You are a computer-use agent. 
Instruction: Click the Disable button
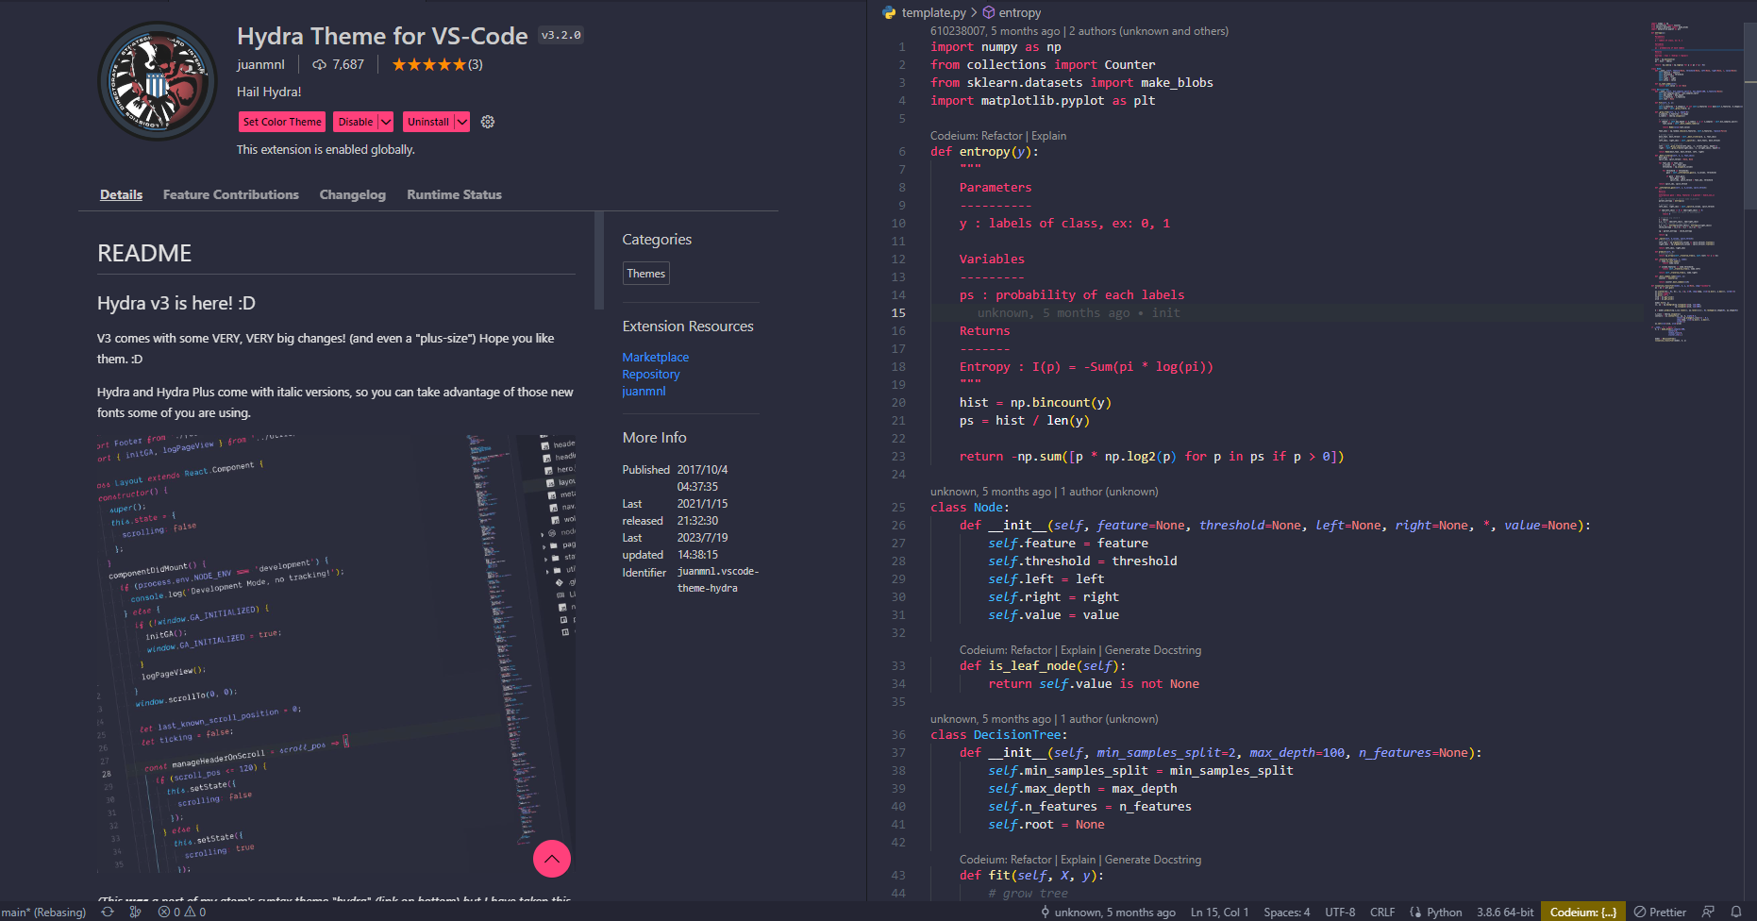tap(356, 122)
